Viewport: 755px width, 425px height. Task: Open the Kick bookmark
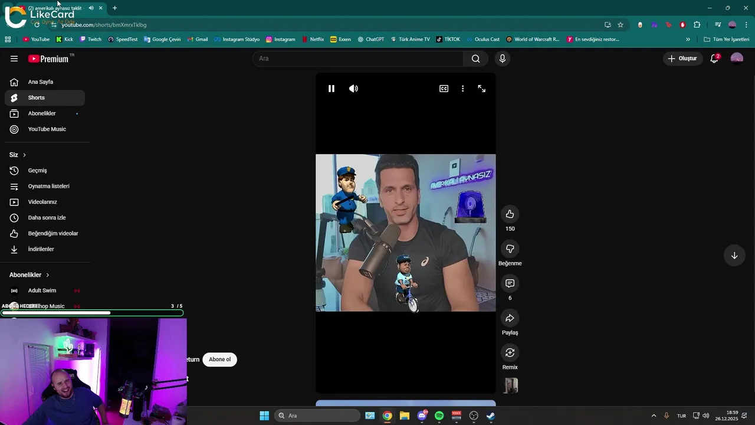tap(64, 40)
